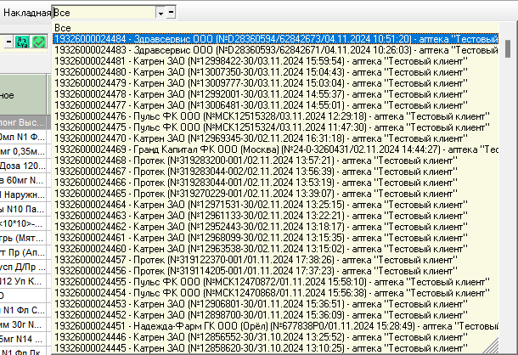Click the table cell "в 60мг N..."
The width and height of the screenshot is (518, 355).
coord(23,180)
